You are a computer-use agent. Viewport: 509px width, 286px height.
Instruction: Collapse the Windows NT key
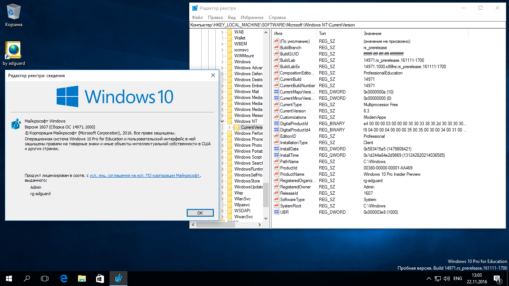[x=222, y=121]
